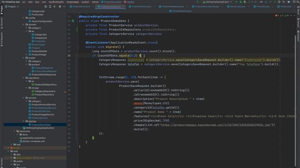This screenshot has width=300, height=168.
Task: Select ProductEsRepository in project tree
Action: pos(45,84)
